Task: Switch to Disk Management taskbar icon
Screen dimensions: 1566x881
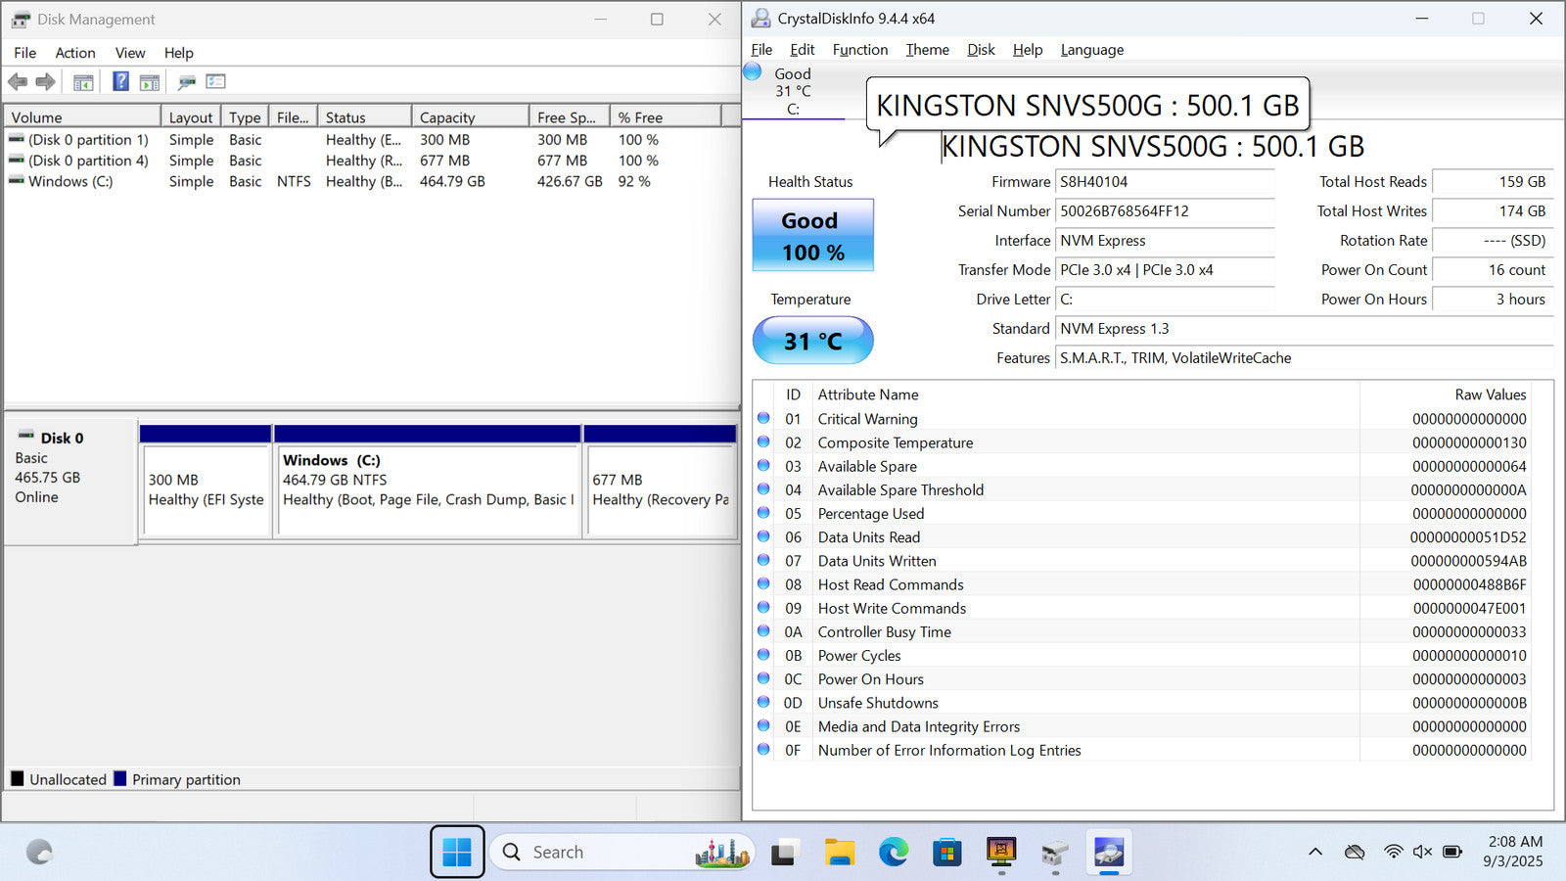Action: 1054,853
